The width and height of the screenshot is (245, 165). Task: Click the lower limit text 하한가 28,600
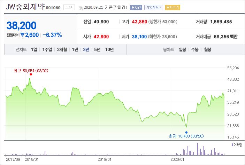[x=162, y=37]
